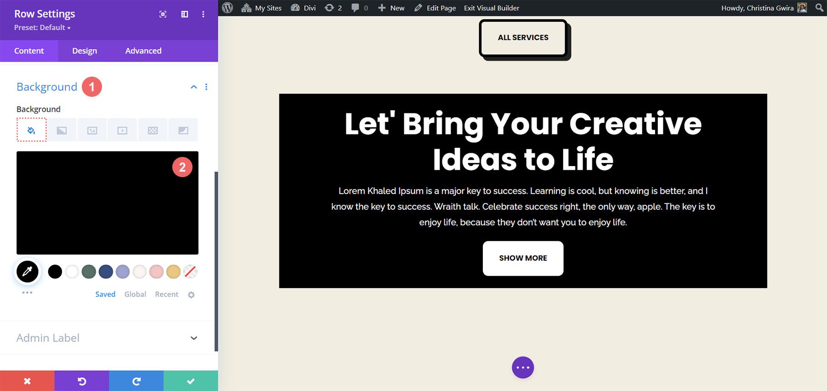Pick the pink color swatch
The image size is (827, 391).
tap(157, 272)
